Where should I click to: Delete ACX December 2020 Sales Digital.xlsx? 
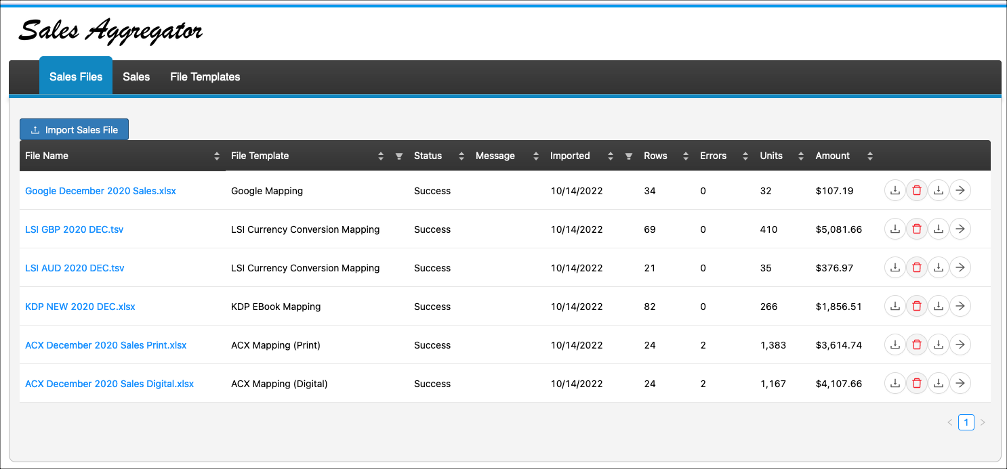tap(917, 384)
